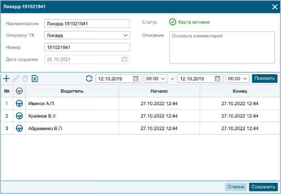Viewport: 281px width, 194px height.
Task: Export table via the Excel icon
Action: coord(35,79)
